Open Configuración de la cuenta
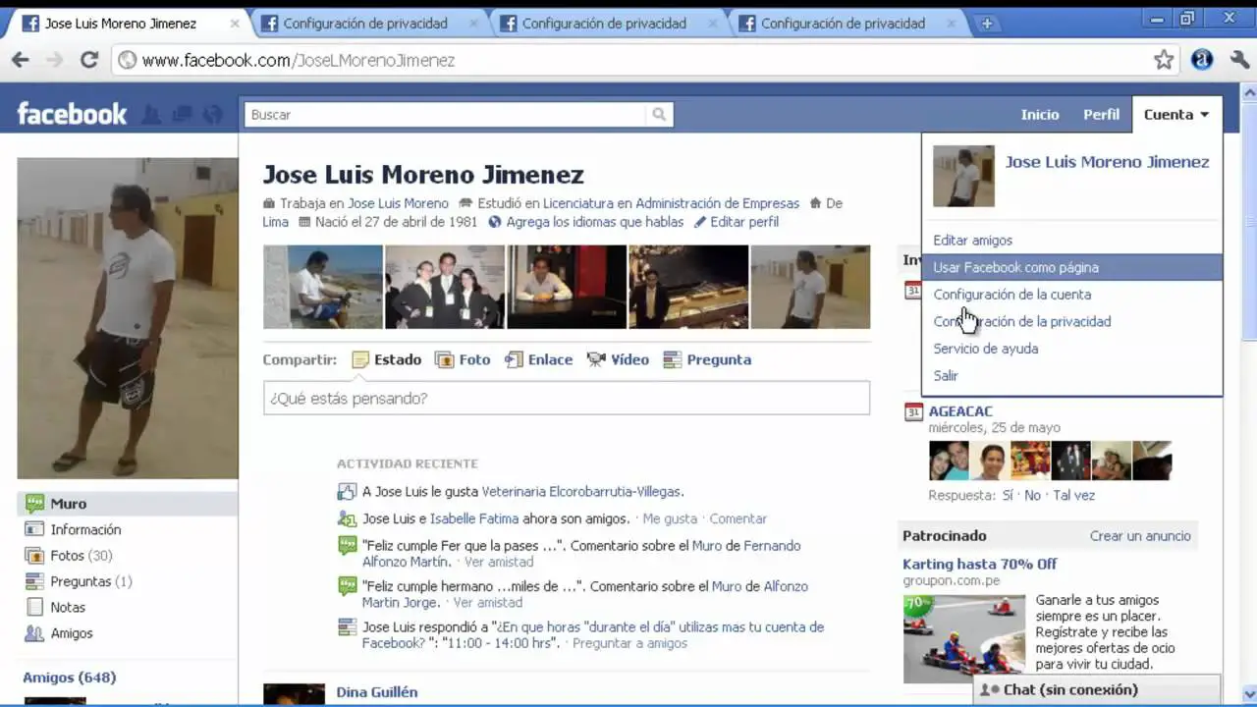Viewport: 1257px width, 707px height. point(1011,295)
